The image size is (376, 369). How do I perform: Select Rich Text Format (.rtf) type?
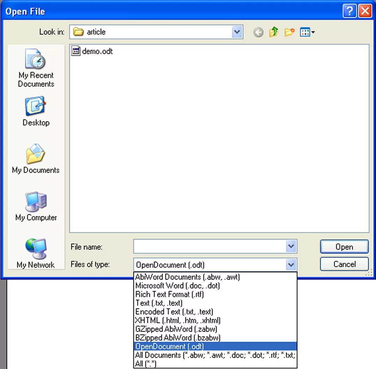click(x=215, y=294)
